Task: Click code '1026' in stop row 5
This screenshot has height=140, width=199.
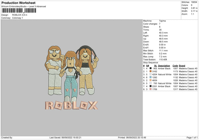Action: click(175, 80)
